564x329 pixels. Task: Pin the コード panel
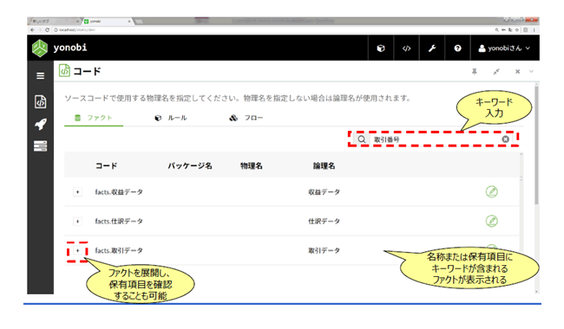[x=475, y=71]
